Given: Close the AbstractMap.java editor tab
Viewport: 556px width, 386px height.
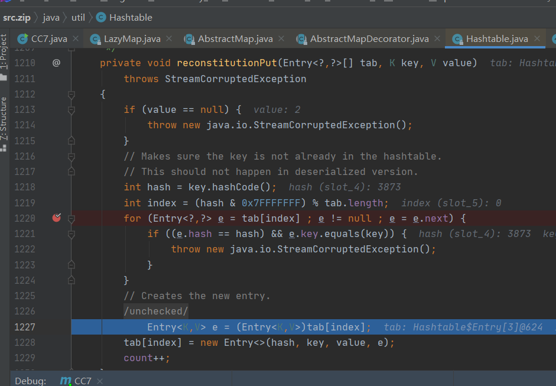Looking at the screenshot, I should (281, 38).
